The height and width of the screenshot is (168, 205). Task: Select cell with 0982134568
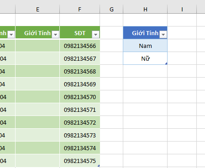tap(80, 71)
